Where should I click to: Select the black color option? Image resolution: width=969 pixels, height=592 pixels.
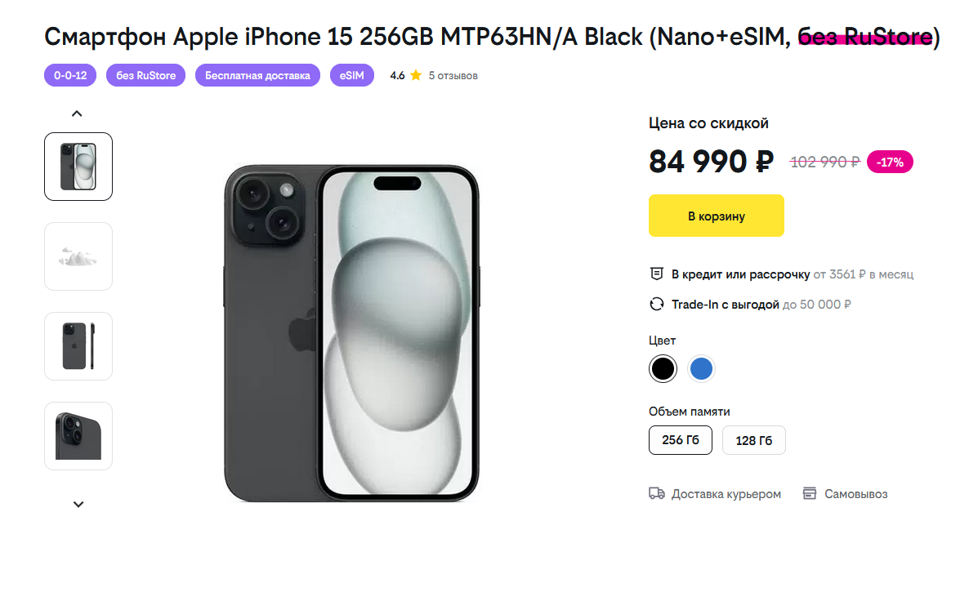tap(663, 369)
